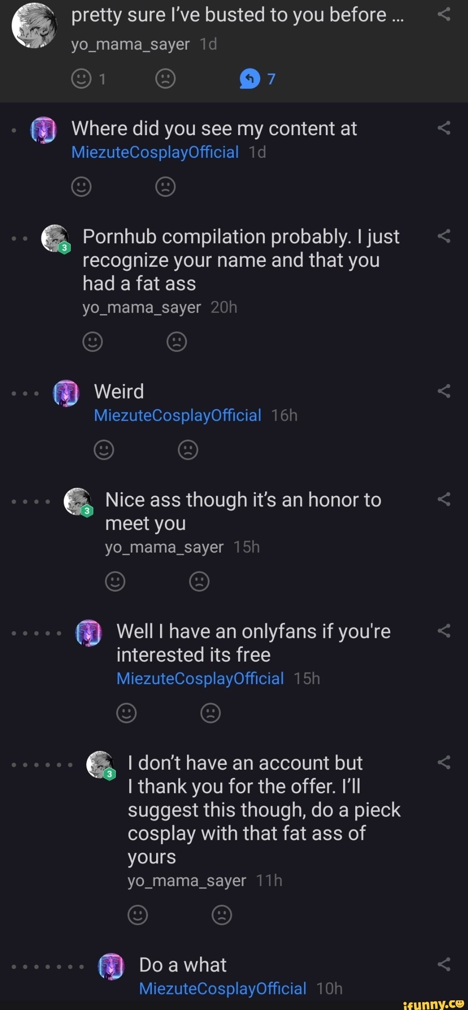
Task: Share the "Where did you see my content" comment
Action: click(x=444, y=128)
